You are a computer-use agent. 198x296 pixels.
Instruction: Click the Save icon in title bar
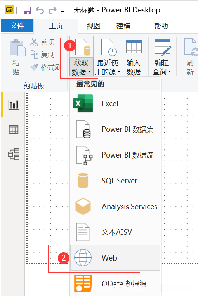coord(27,10)
